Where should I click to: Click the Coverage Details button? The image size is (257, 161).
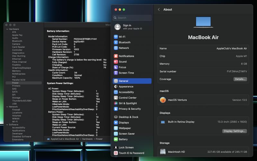[x=240, y=79]
